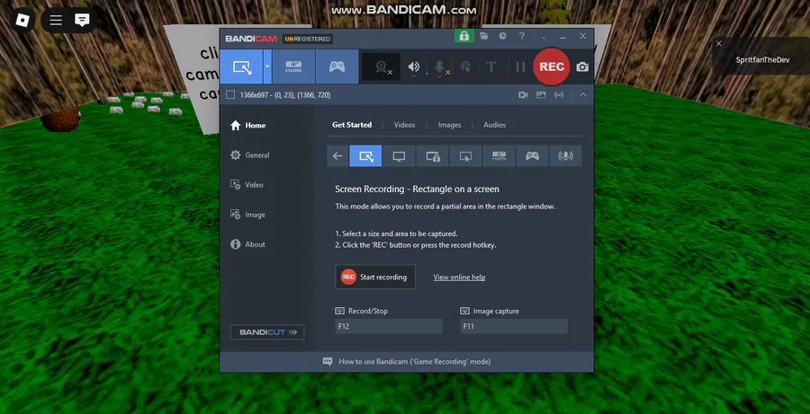This screenshot has width=810, height=414.
Task: Select the Game recording mode in Get Started row
Action: (533, 155)
